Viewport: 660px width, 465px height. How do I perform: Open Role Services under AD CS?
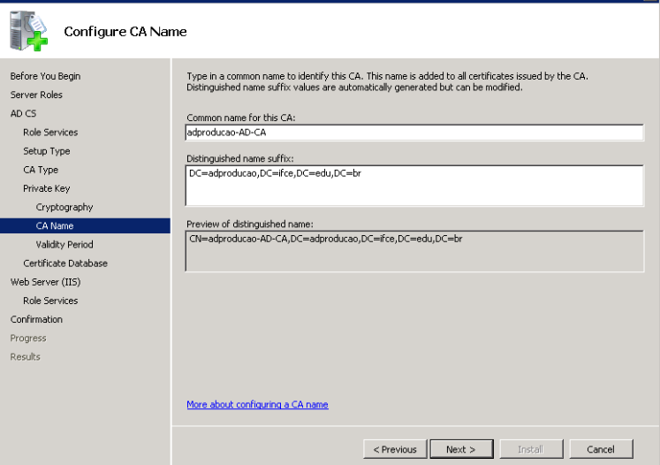point(50,133)
